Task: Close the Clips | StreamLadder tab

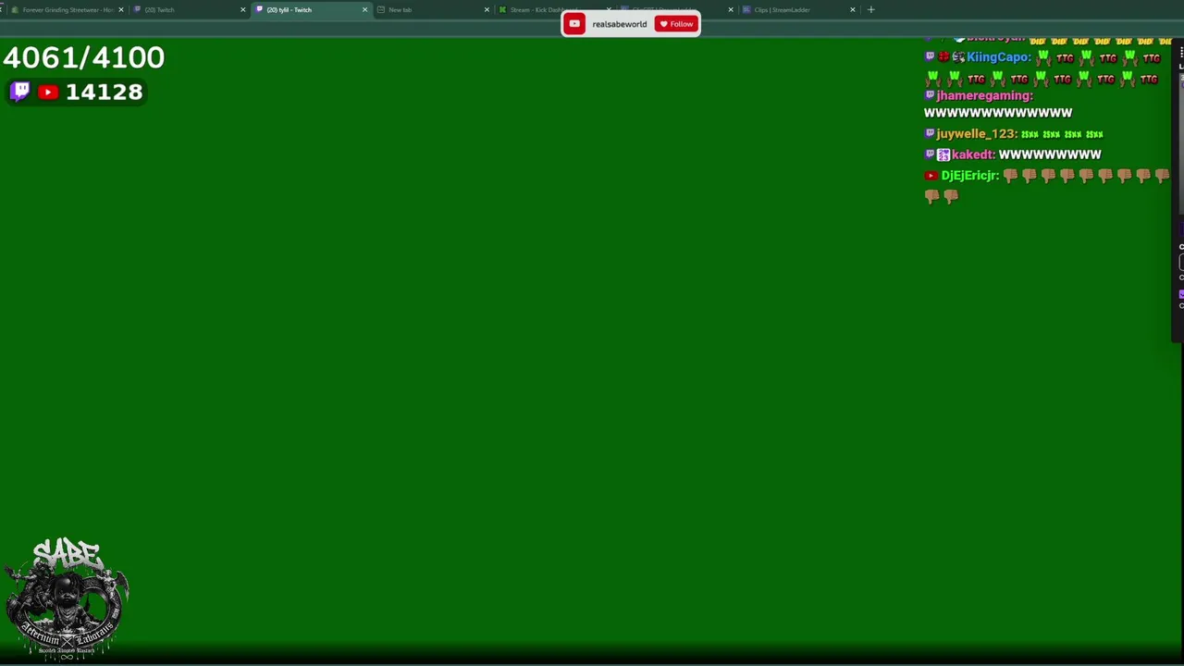Action: click(853, 9)
